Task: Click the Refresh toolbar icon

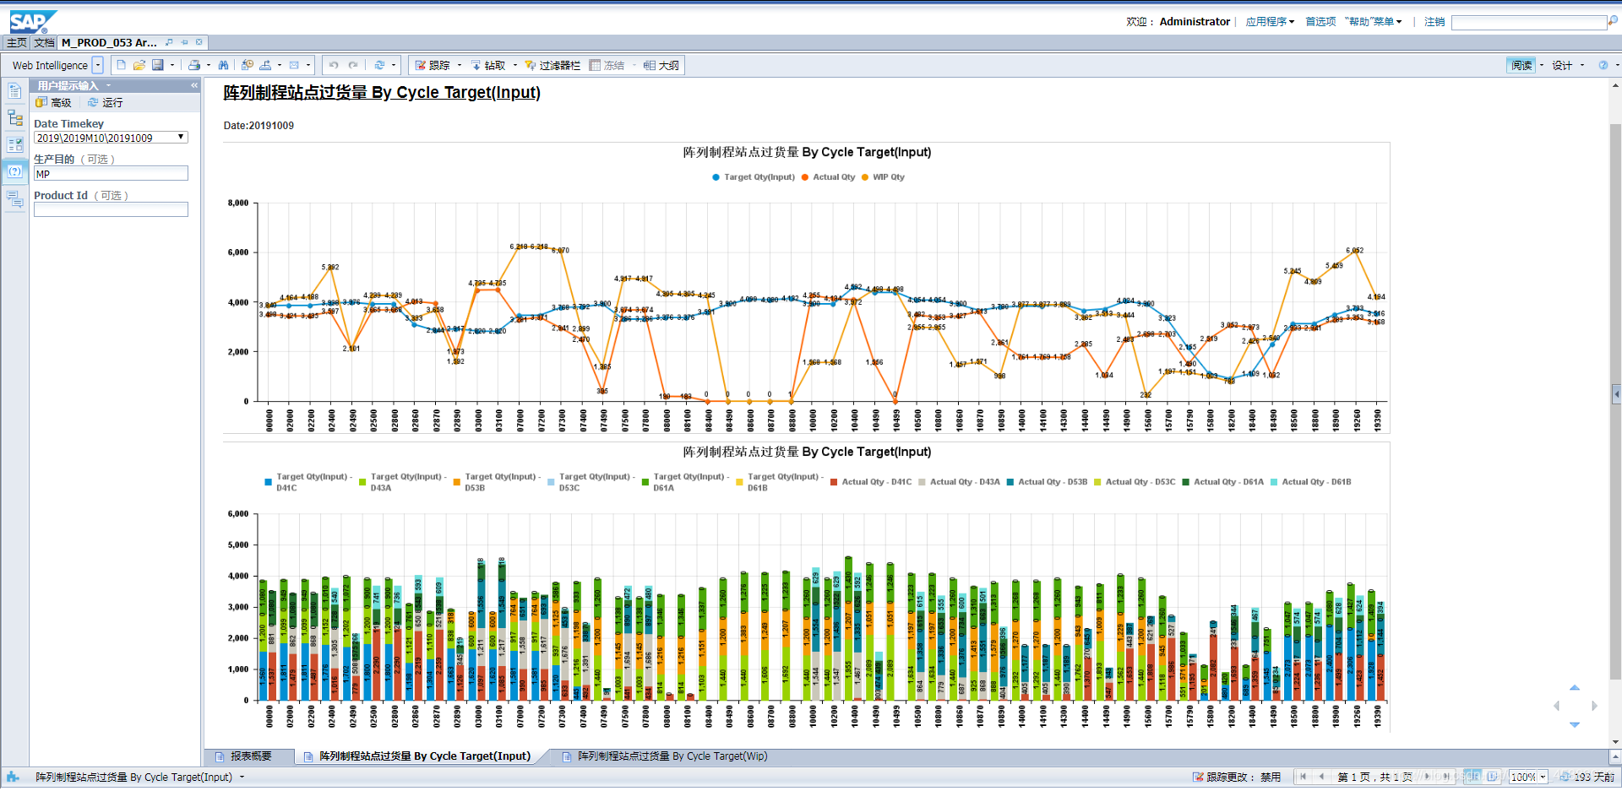Action: [x=380, y=65]
